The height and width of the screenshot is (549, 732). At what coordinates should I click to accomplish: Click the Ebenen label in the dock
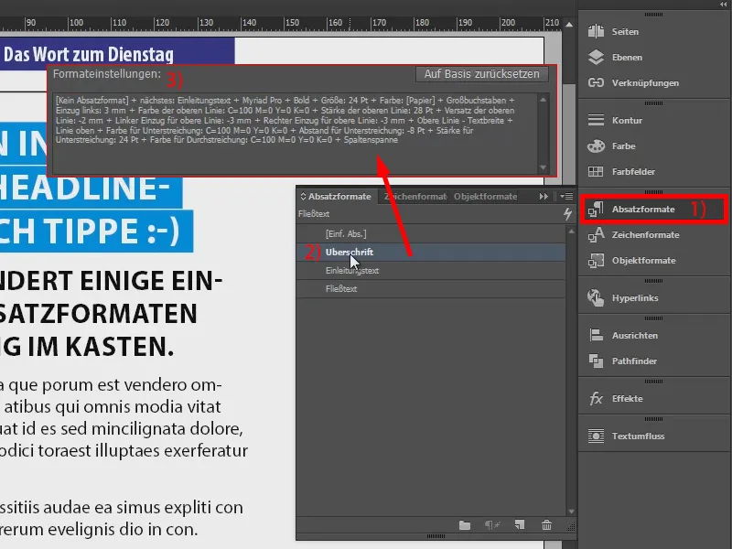point(627,57)
